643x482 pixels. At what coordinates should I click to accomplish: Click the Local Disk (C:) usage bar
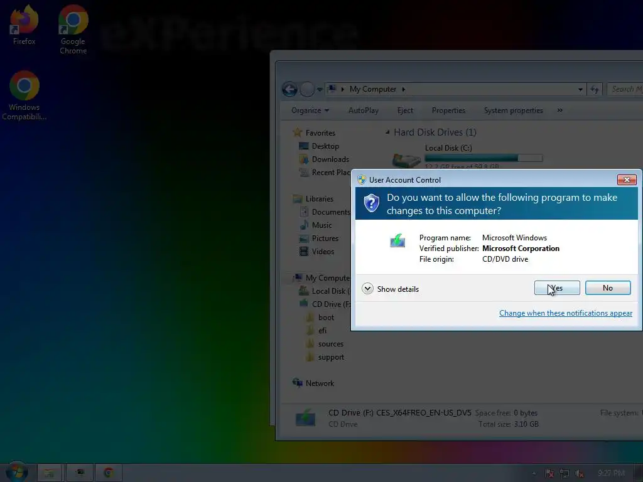pyautogui.click(x=484, y=158)
